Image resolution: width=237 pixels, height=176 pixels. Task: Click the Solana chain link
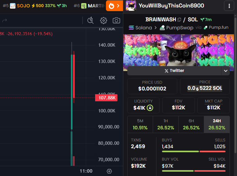point(140,27)
